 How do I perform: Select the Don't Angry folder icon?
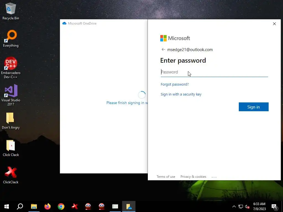pyautogui.click(x=11, y=121)
